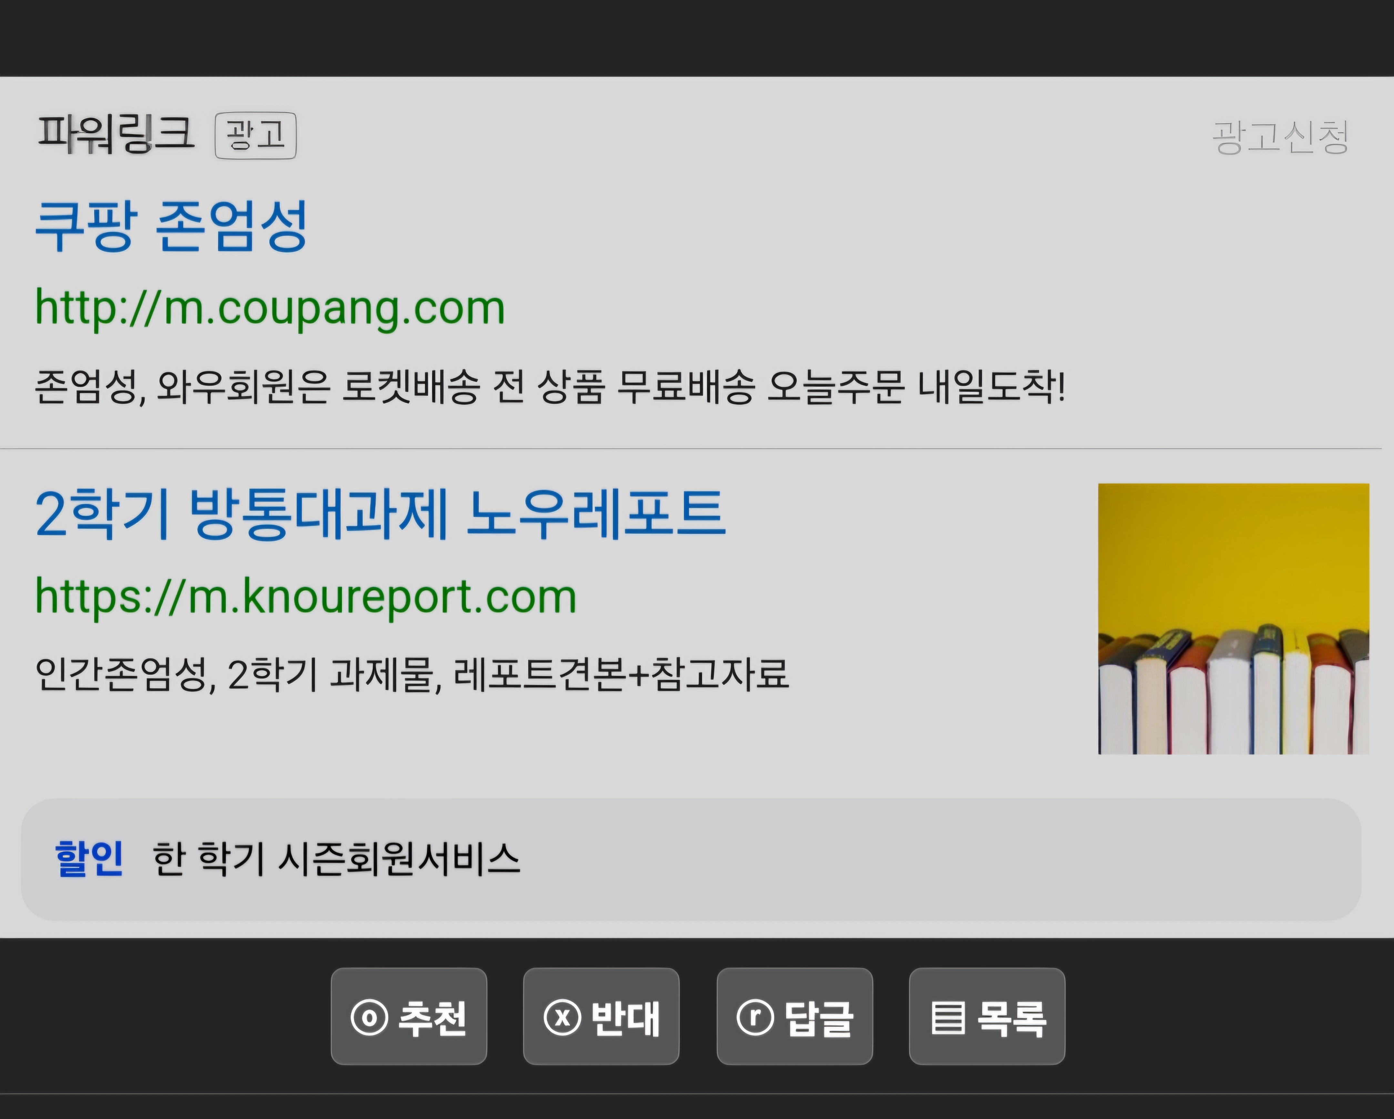
Task: Open the 쿠팡 존엄성 ad title
Action: [x=171, y=225]
